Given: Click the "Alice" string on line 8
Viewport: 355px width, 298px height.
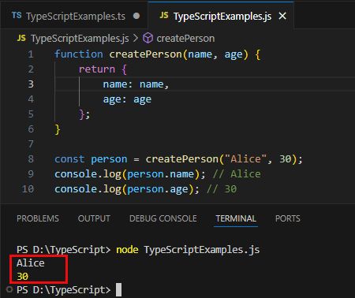Looking at the screenshot, I should (245, 159).
